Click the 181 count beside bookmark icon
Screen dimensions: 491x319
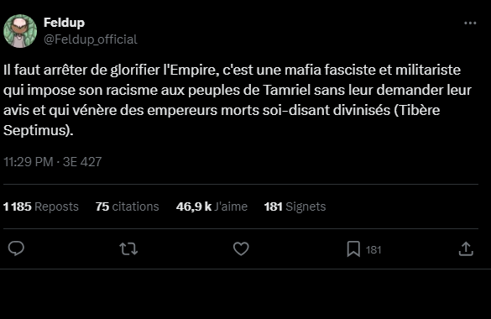tap(373, 250)
